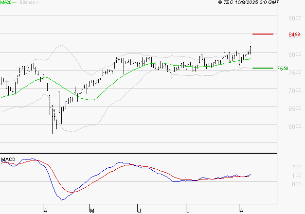305x214 pixels.
Task: Click the MACD 200 axis label
Action: [x=297, y=167]
